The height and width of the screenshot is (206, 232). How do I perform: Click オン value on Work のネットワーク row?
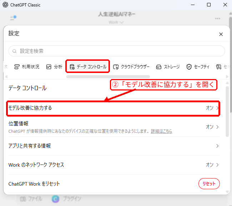tap(210, 165)
